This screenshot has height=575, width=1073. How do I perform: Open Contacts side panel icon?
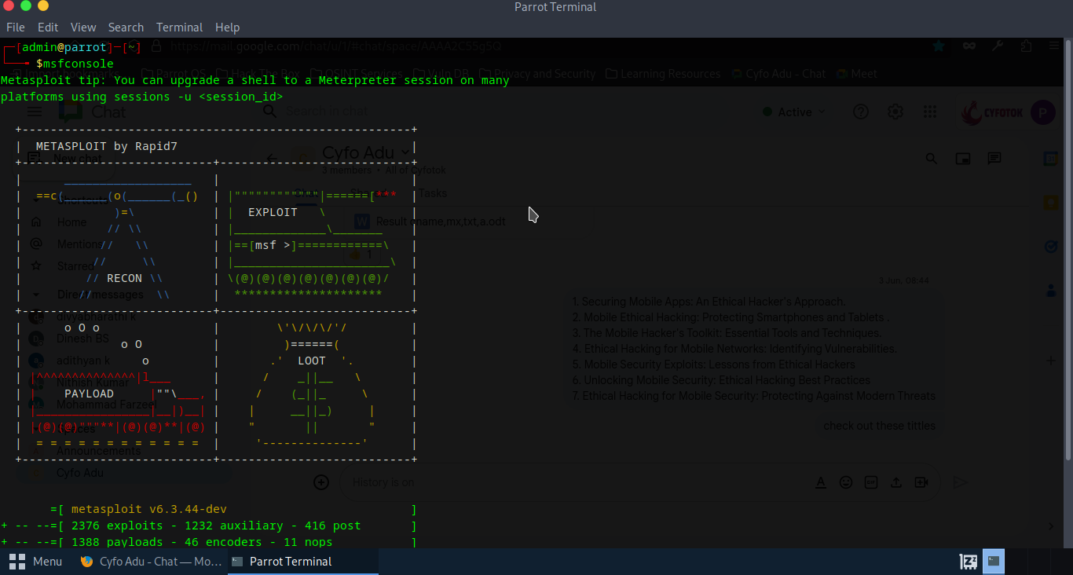(1050, 291)
